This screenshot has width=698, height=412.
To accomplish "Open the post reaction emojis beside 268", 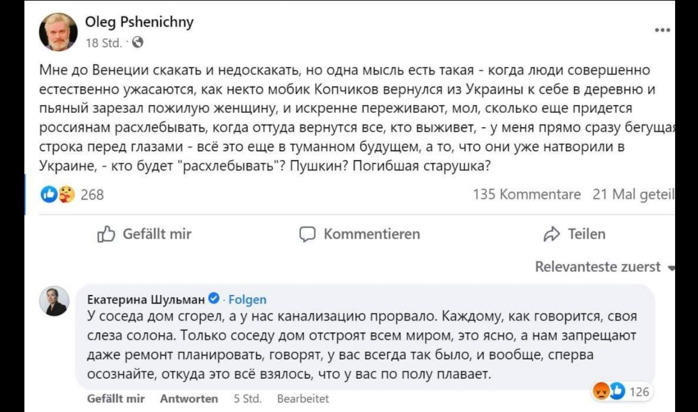I will point(57,194).
